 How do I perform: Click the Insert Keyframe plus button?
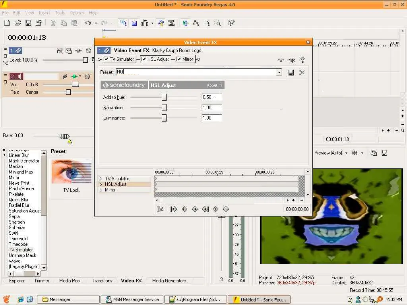(x=215, y=209)
